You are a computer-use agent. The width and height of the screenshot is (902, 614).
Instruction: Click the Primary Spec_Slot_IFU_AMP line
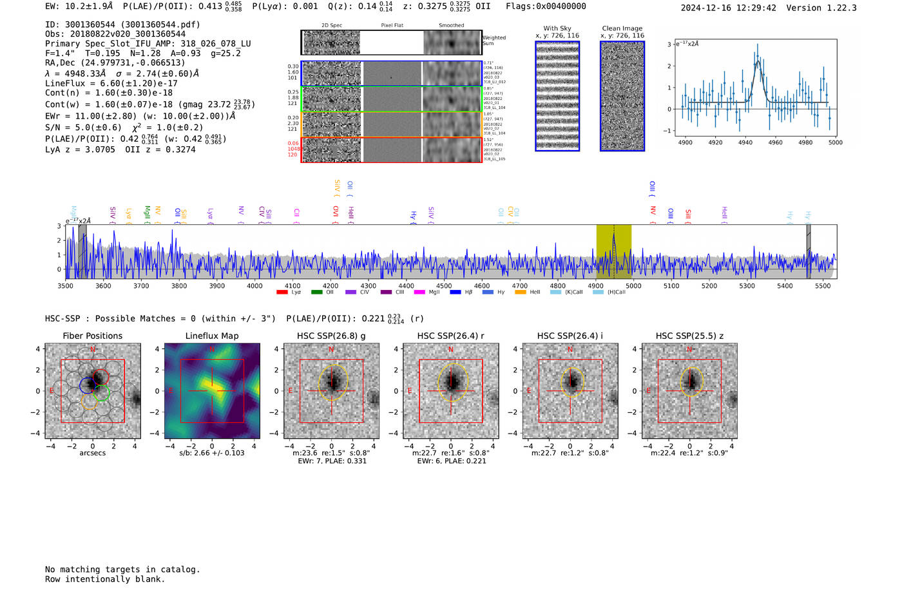pos(148,44)
